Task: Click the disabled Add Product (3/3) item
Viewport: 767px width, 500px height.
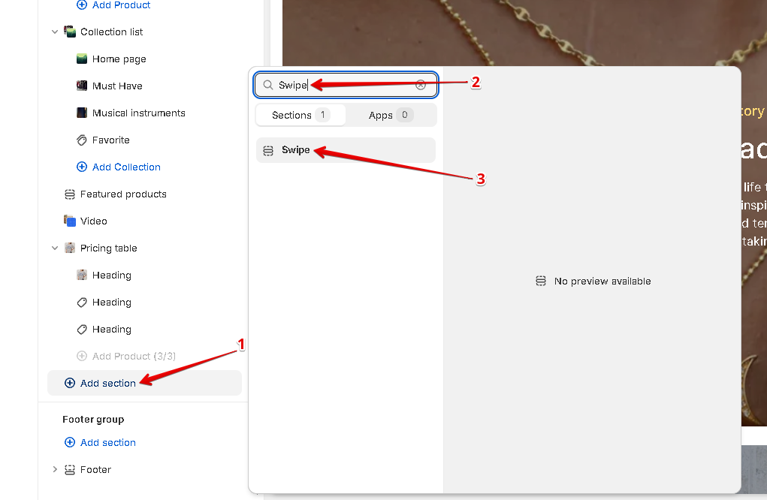Action: [x=134, y=357]
